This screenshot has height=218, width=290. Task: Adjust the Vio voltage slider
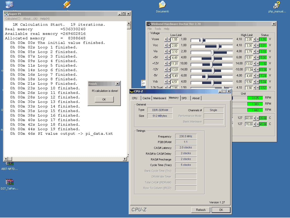click(x=212, y=52)
